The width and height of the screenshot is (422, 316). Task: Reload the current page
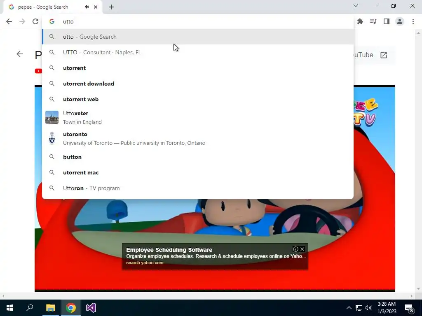(x=35, y=21)
